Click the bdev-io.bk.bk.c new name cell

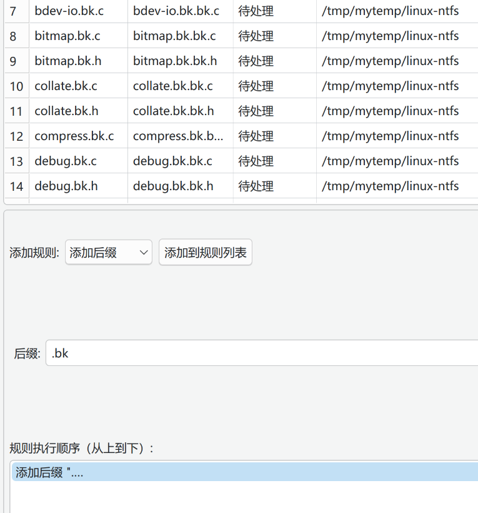pos(181,11)
